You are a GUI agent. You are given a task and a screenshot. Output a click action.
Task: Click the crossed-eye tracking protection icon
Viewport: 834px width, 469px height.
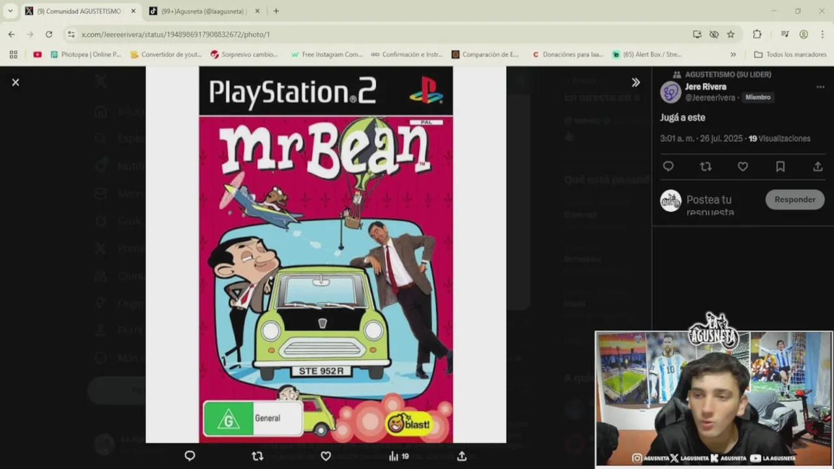click(x=714, y=35)
